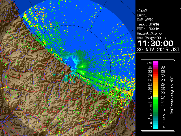
Task: Click the yellow 17 dBZ legend swatch
Action: tap(156, 93)
